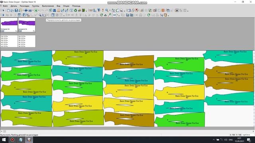Toggle the highlighted horizontal-bar tool icon
Screen dimensions: 255x143
point(114,15)
